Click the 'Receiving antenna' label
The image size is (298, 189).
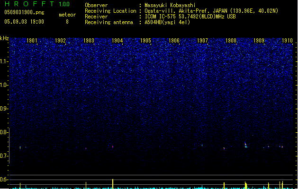coord(109,22)
